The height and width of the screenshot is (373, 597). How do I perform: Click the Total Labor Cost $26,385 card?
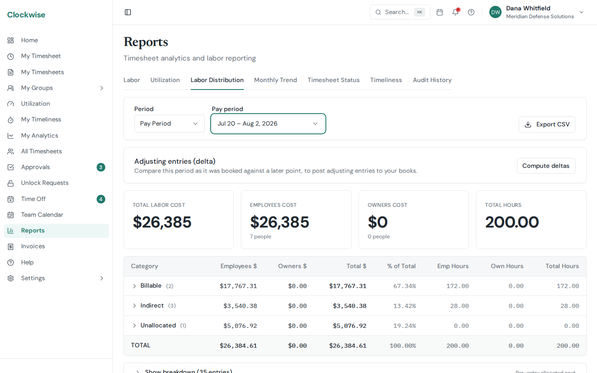179,220
